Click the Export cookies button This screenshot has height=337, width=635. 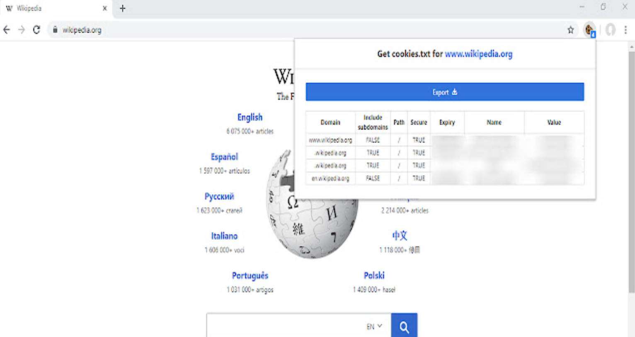[x=445, y=92]
